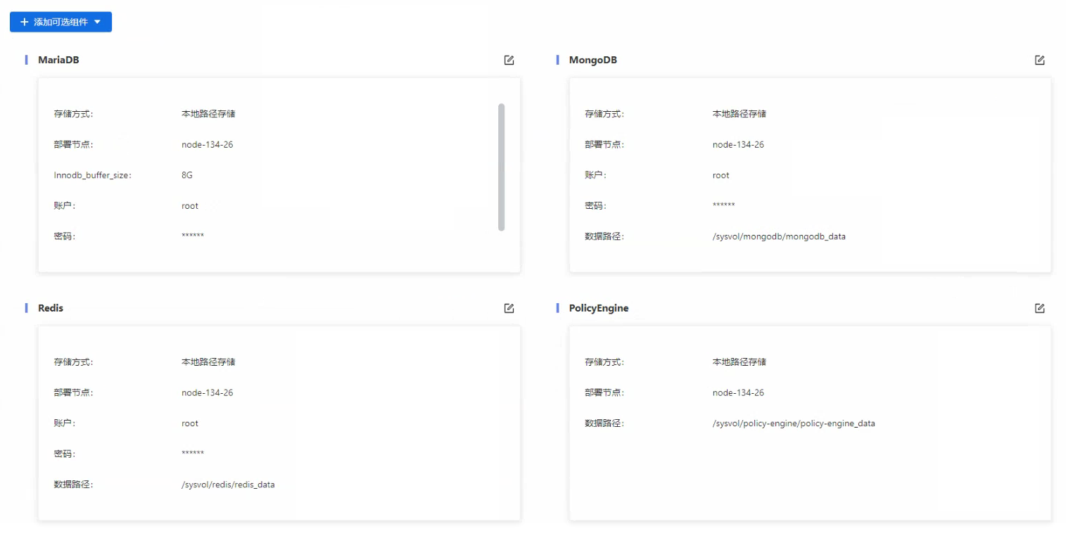Click the MariaDB 部署节点 label
This screenshot has height=538, width=1066.
(74, 145)
